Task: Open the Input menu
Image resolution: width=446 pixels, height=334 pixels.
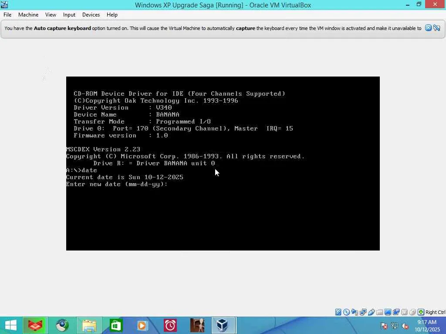Action: point(69,15)
